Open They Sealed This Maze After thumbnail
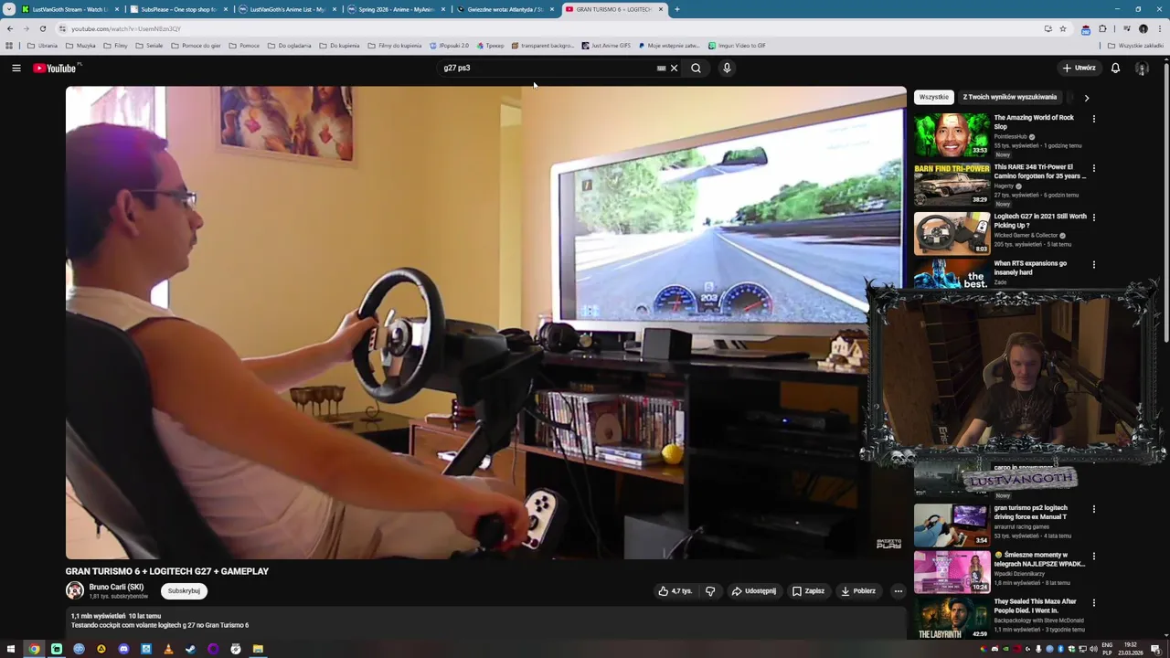Image resolution: width=1170 pixels, height=658 pixels. click(952, 619)
